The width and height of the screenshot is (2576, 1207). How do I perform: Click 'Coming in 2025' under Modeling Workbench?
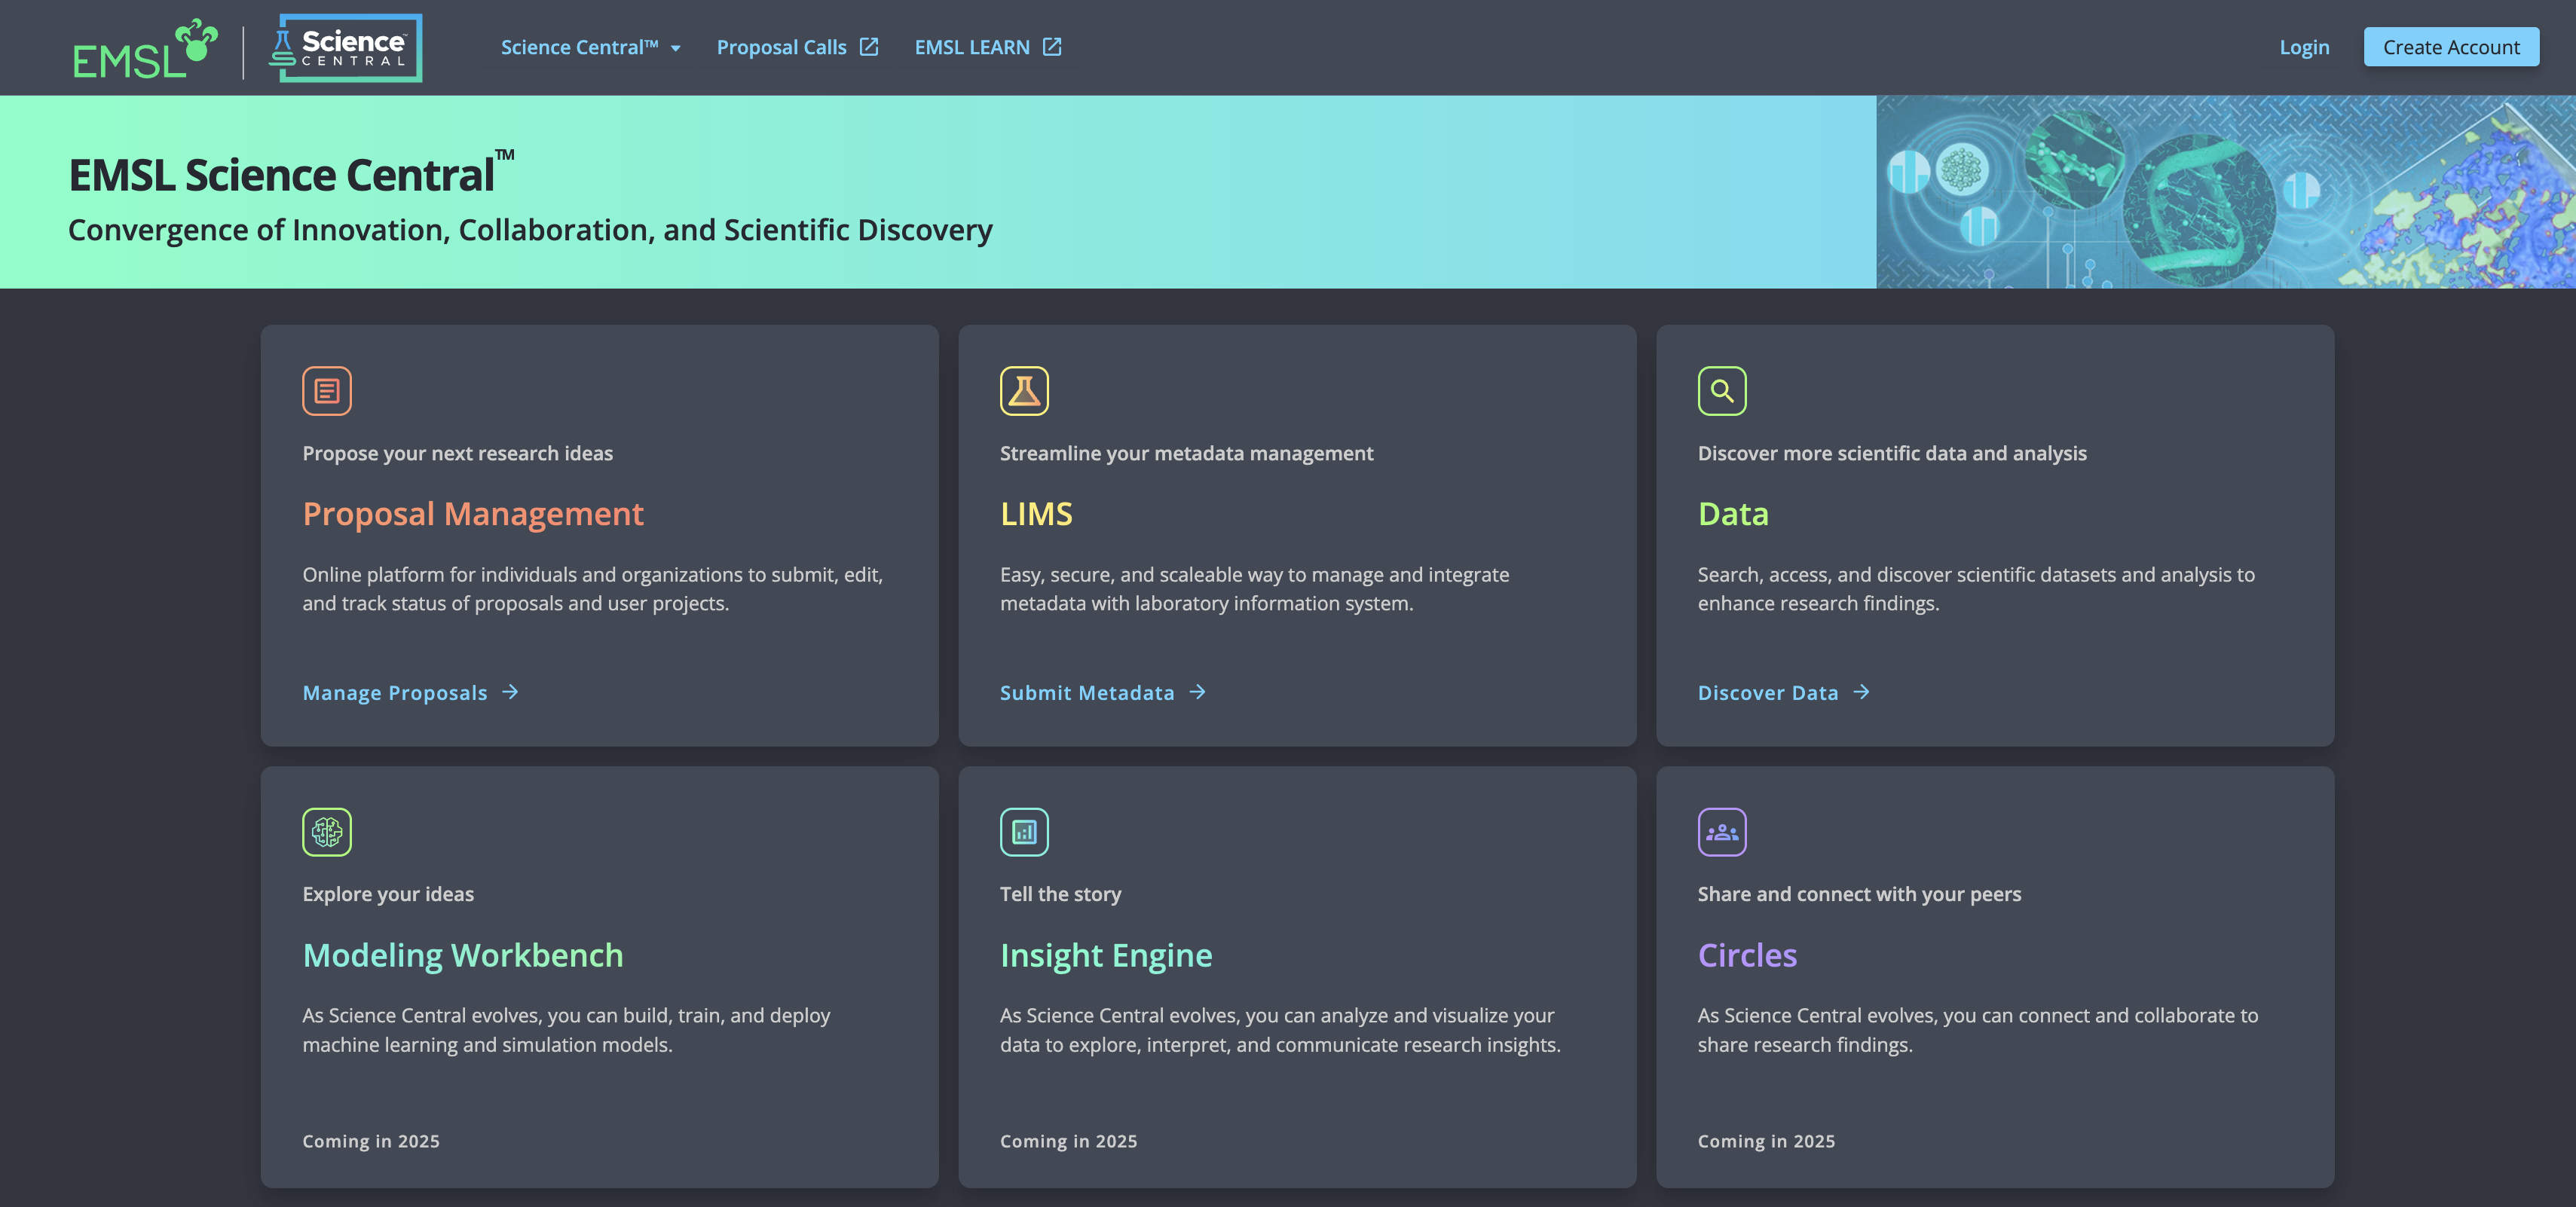371,1141
